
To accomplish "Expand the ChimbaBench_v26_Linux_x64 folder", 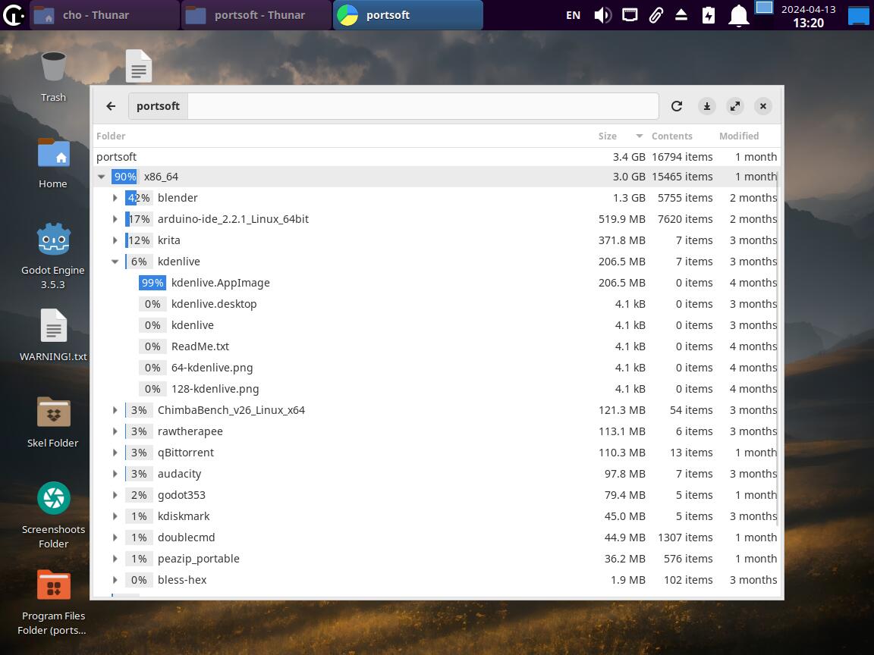I will coord(115,410).
